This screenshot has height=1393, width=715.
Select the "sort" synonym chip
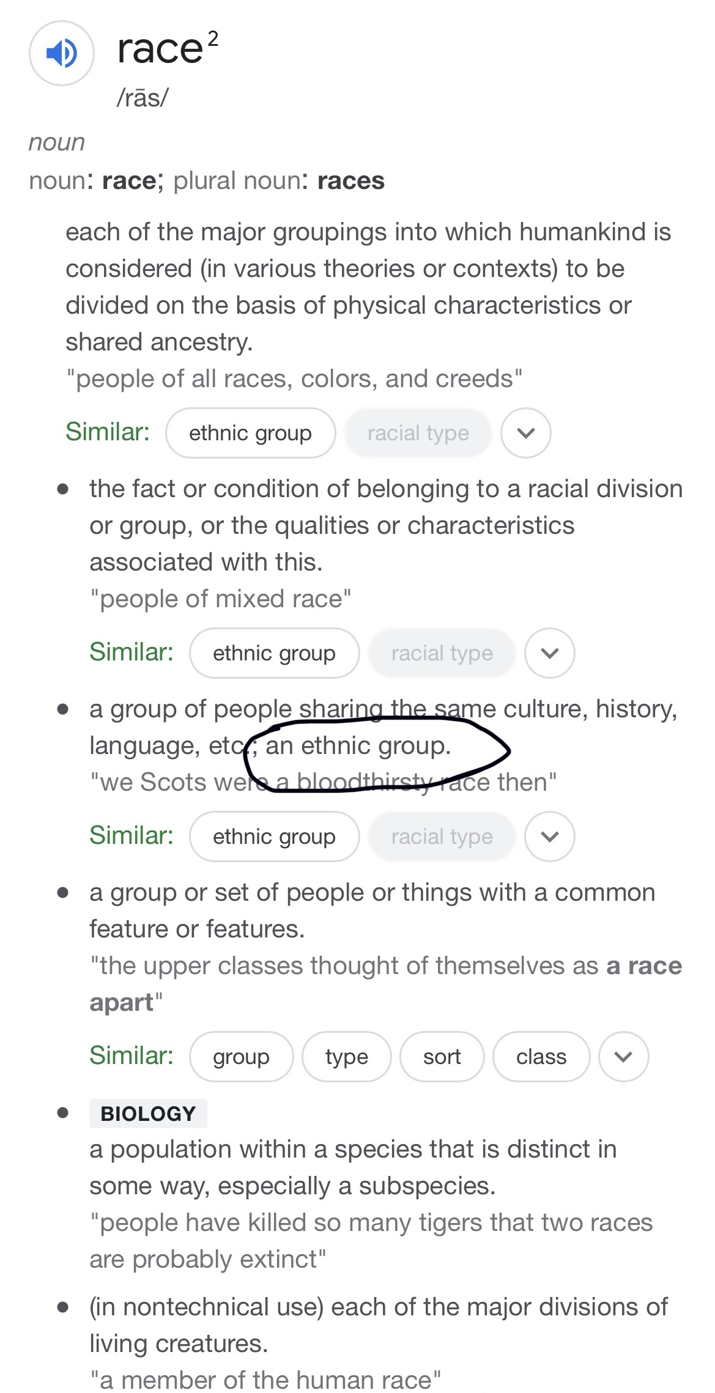coord(442,1057)
